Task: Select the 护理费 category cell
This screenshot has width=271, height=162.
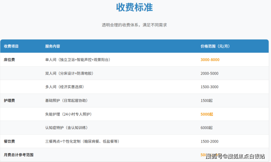Action: (x=9, y=100)
